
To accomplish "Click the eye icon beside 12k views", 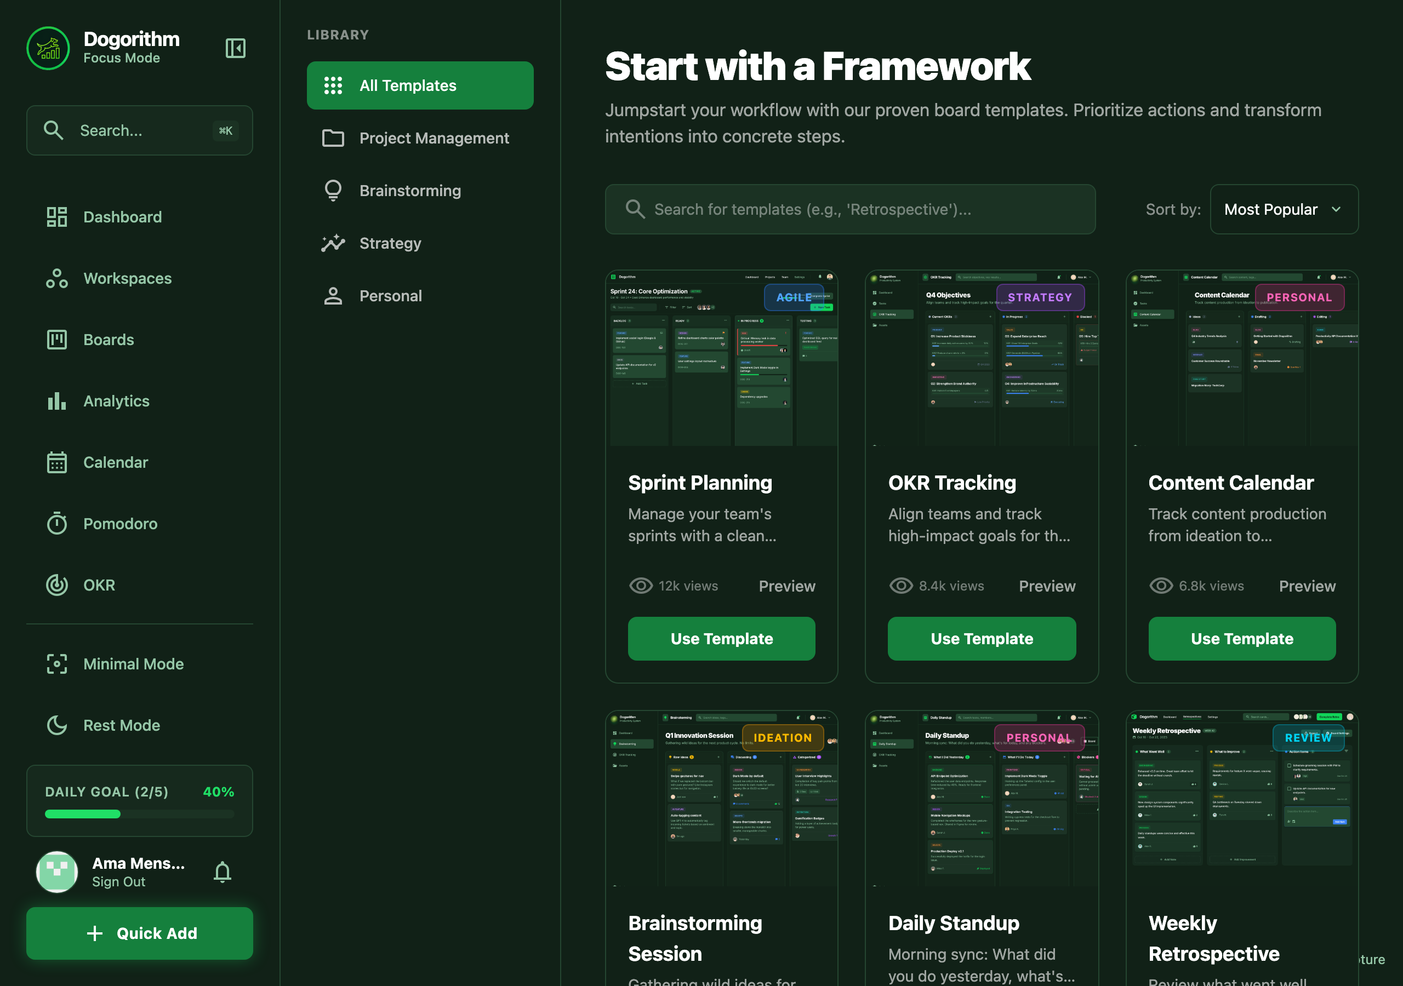I will click(641, 586).
